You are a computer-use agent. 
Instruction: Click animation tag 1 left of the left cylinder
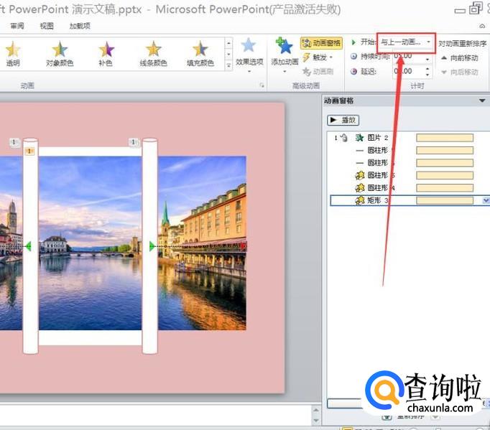[x=14, y=142]
